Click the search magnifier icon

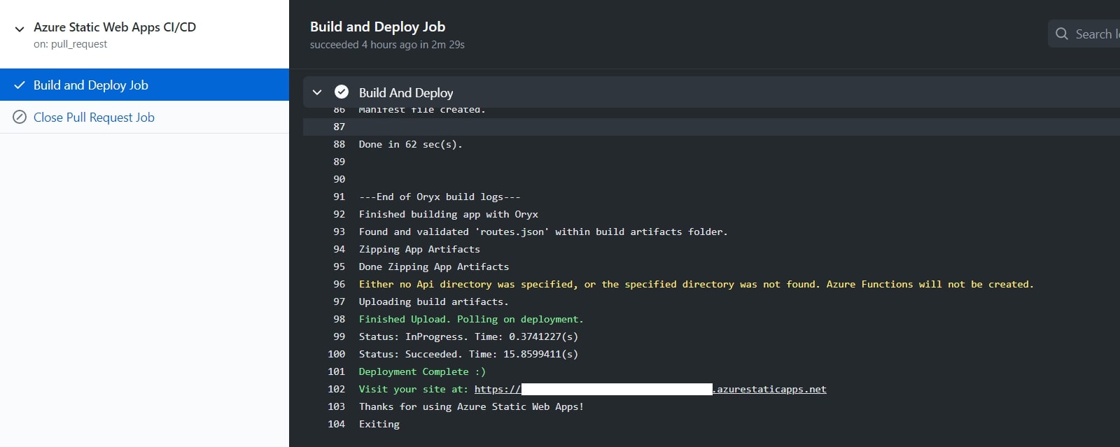tap(1061, 34)
